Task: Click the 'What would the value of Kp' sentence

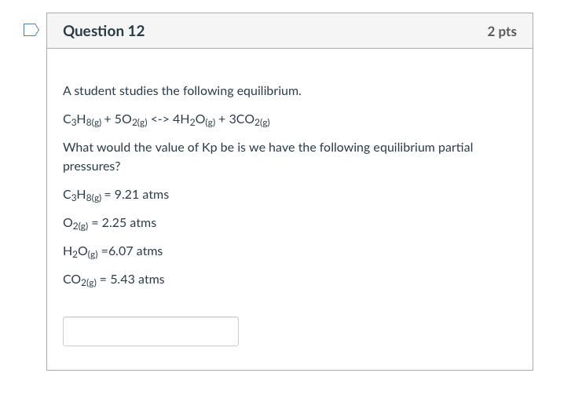Action: [267, 148]
